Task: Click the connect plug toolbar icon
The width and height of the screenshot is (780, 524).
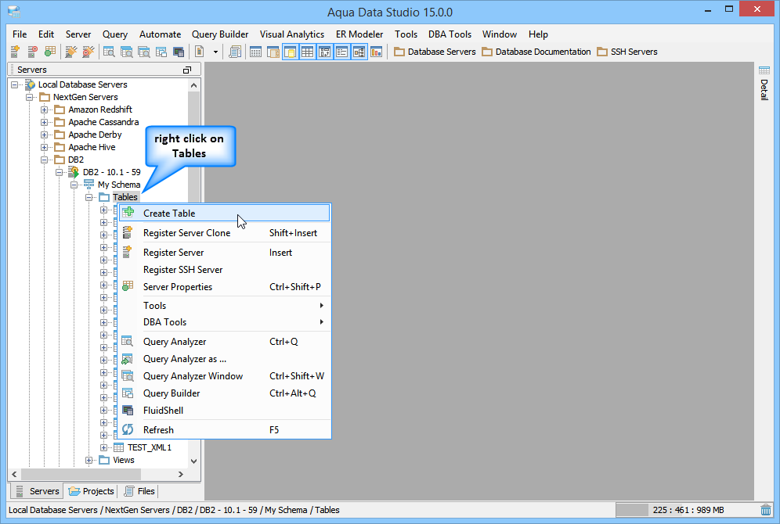Action: point(71,51)
